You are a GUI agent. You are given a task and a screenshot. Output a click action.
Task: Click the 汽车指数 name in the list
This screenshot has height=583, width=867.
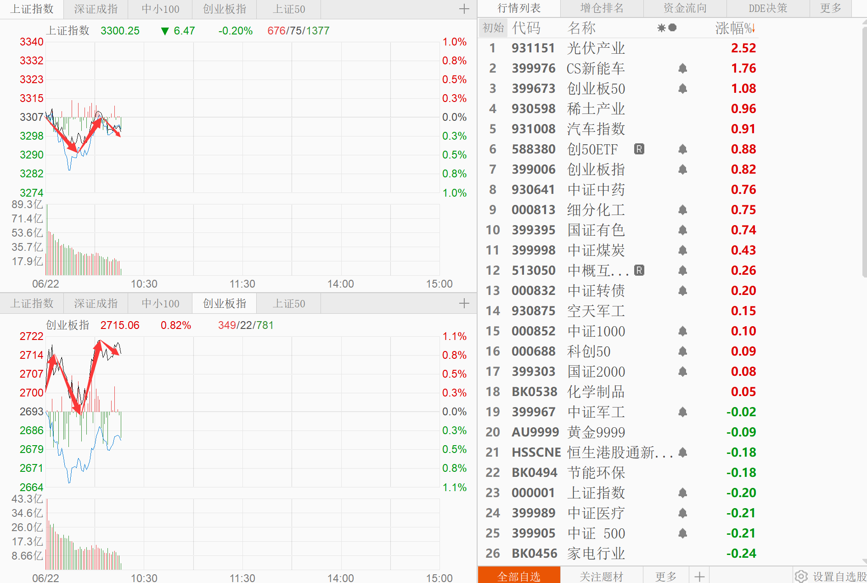click(x=596, y=129)
